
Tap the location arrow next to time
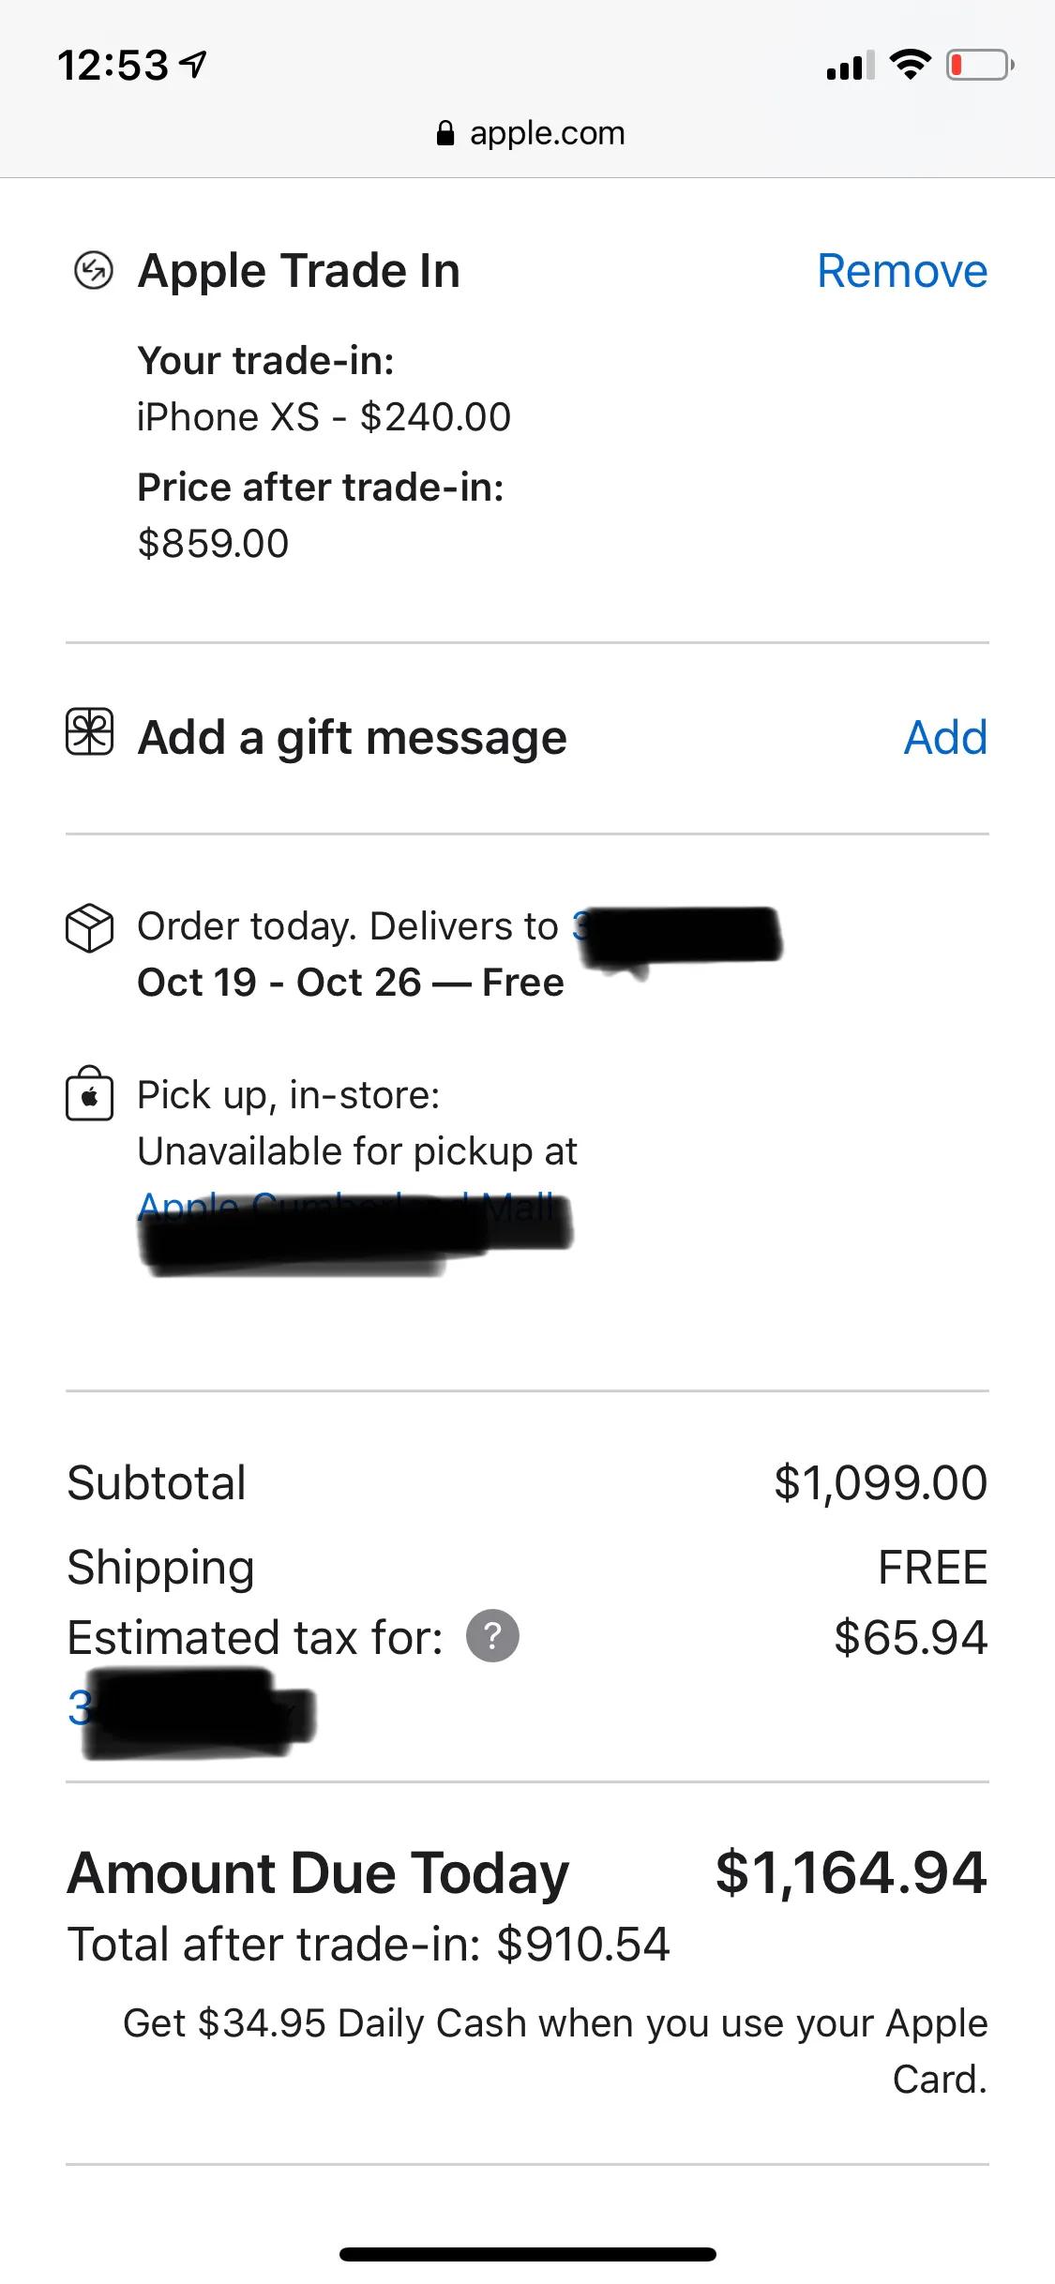(193, 65)
